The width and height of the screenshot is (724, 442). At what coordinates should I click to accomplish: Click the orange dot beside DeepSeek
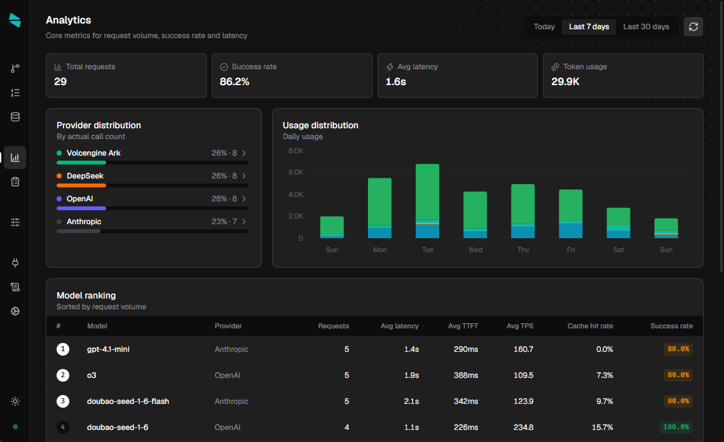pos(59,176)
